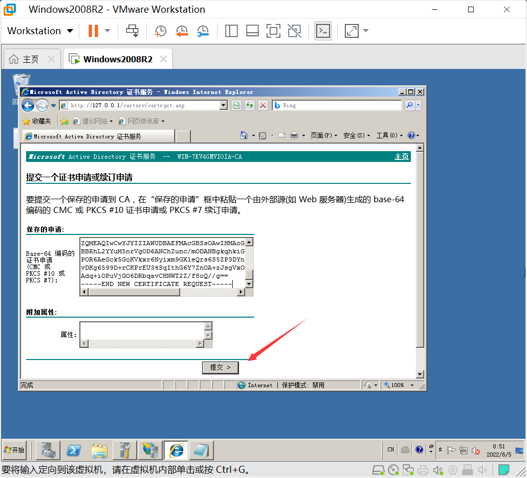The image size is (527, 478).
Task: Toggle IE compatibility view icon
Action: pyautogui.click(x=236, y=105)
